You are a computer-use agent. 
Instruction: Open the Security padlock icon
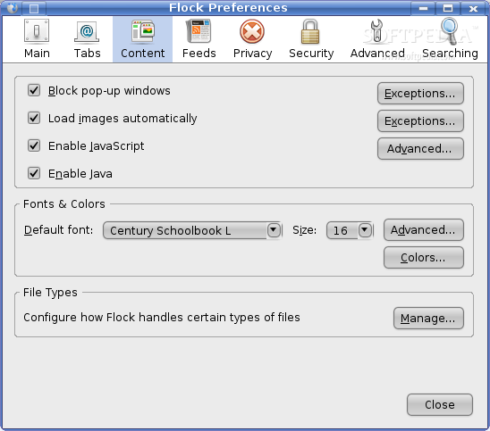pyautogui.click(x=310, y=31)
